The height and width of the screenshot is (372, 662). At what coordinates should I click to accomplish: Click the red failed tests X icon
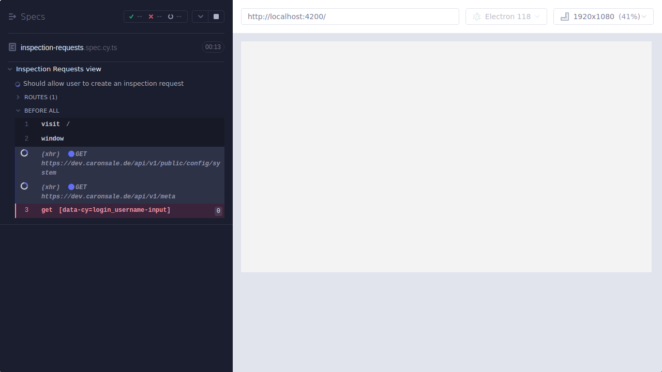point(151,16)
